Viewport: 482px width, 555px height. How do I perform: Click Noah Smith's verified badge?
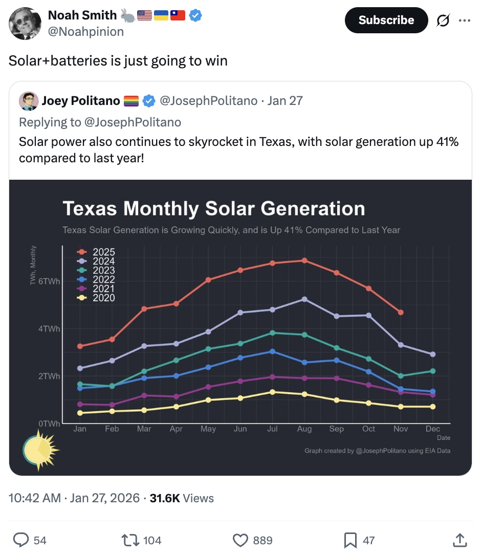195,15
